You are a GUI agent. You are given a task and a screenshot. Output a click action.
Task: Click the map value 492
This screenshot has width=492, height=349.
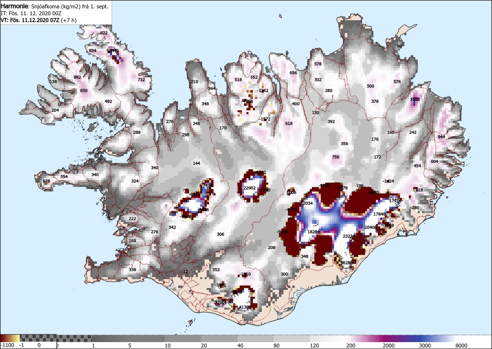tap(108, 101)
